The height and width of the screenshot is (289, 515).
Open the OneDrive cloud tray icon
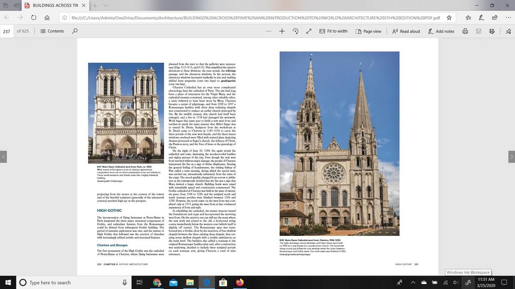[x=424, y=282]
